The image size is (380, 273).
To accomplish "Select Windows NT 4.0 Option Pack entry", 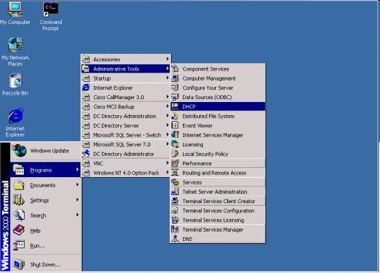I will pos(126,172).
